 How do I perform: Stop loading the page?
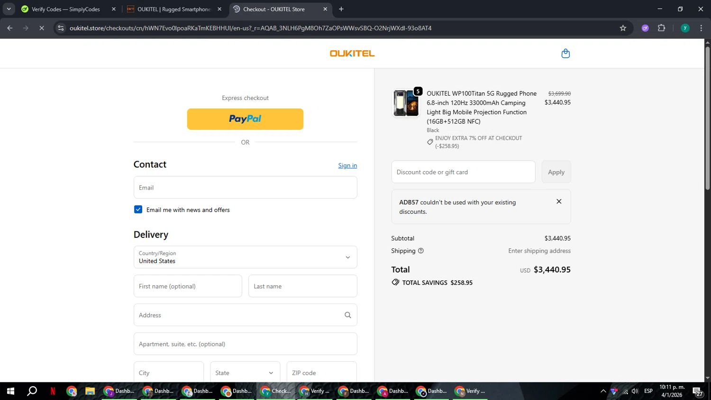[x=41, y=28]
